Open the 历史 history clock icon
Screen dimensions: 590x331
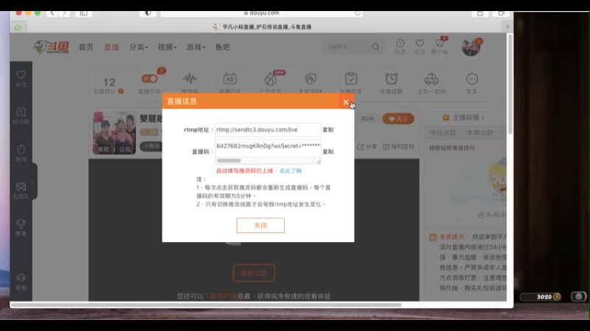[400, 46]
